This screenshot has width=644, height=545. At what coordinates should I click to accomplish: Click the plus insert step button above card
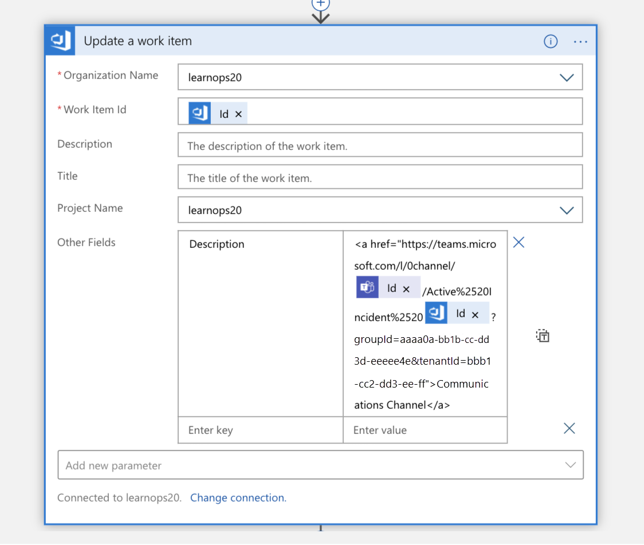(320, 4)
